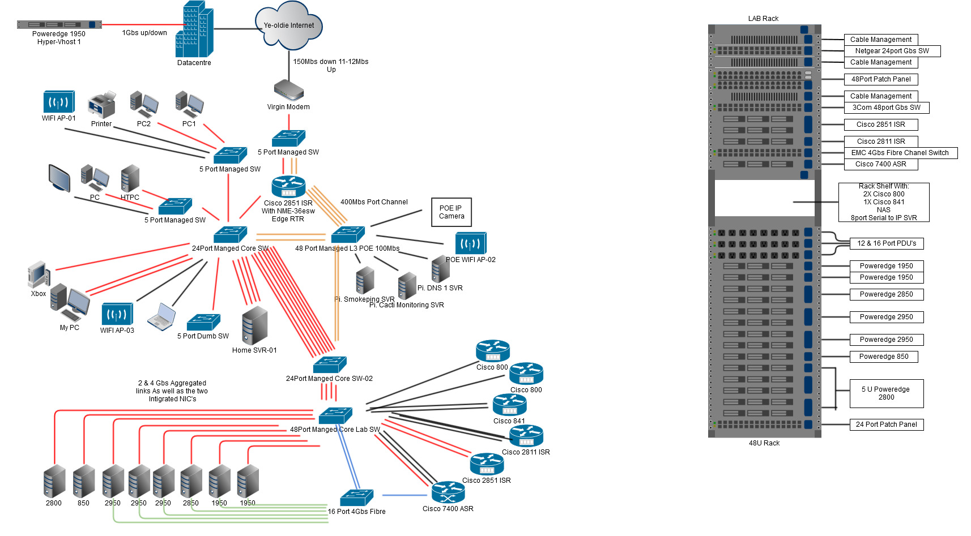
Task: Select the PC2 computer icon
Action: click(x=144, y=104)
